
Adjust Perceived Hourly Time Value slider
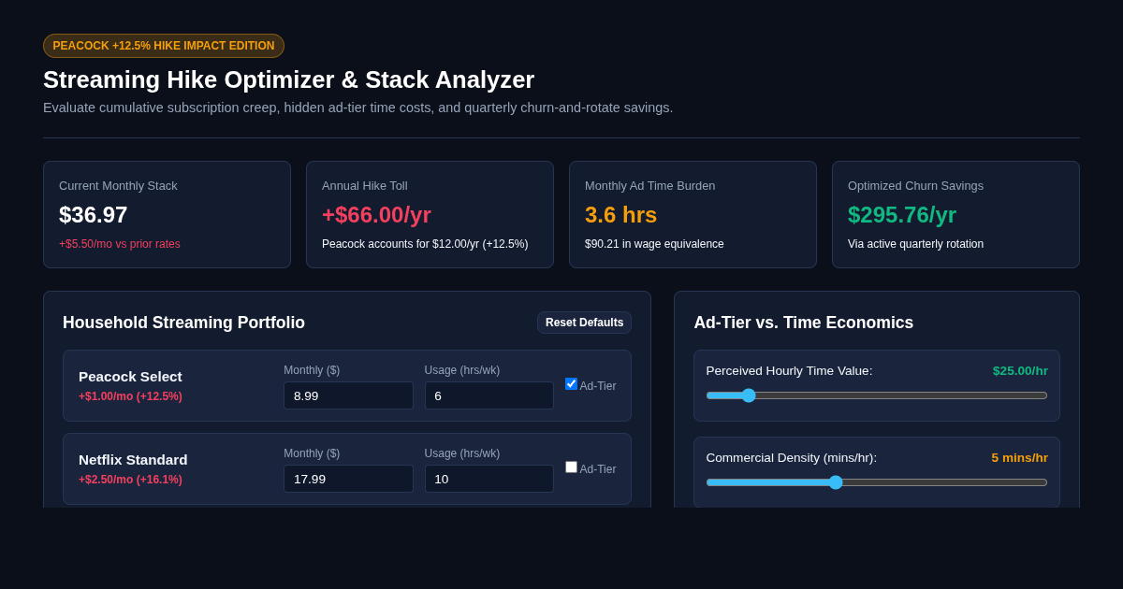tap(877, 395)
